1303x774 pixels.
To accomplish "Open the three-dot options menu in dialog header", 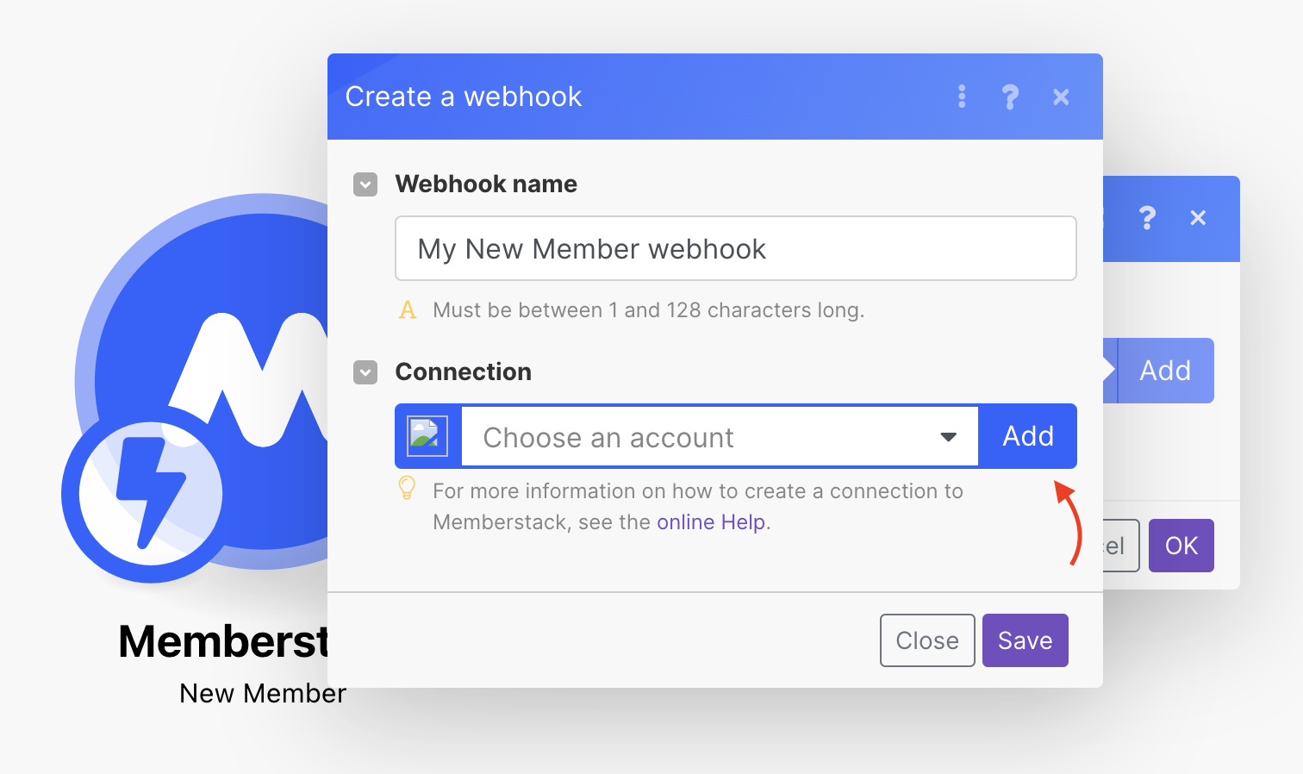I will [962, 97].
